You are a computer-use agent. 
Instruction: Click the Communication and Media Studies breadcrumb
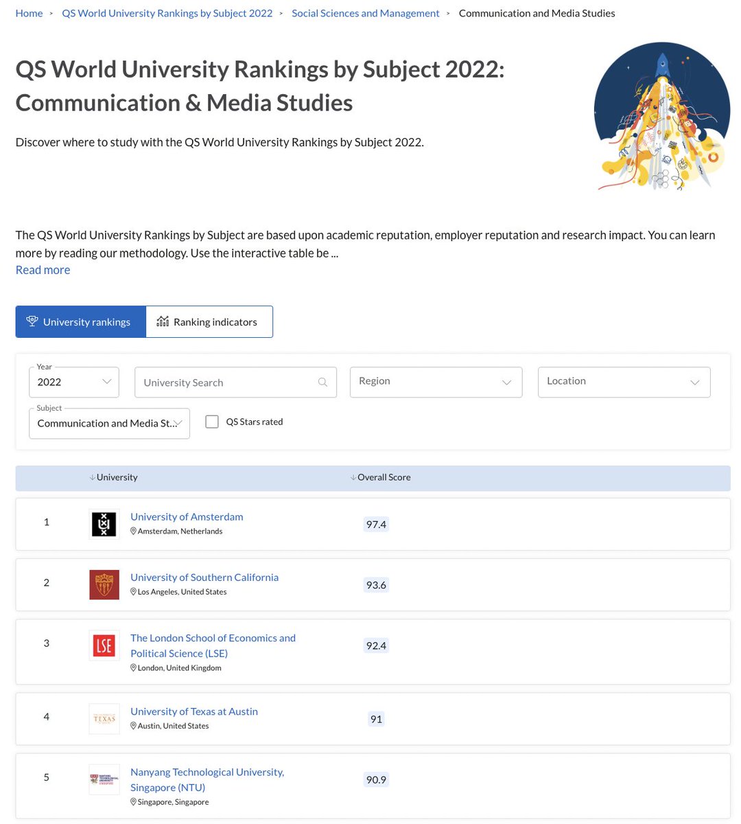[537, 13]
